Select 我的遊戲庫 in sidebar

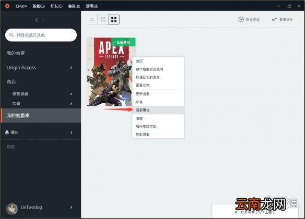41,116
